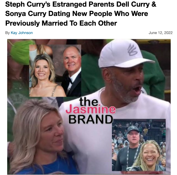The height and width of the screenshot is (175, 177).
Task: Open headline line starting 'Steph Curry's Estranged Parents'
Action: point(81,5)
